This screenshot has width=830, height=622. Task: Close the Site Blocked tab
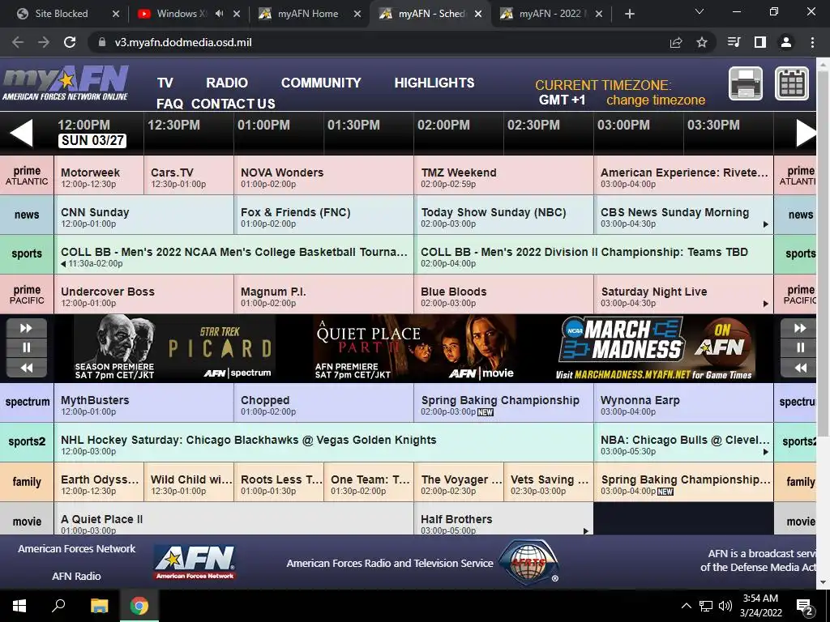click(x=116, y=14)
